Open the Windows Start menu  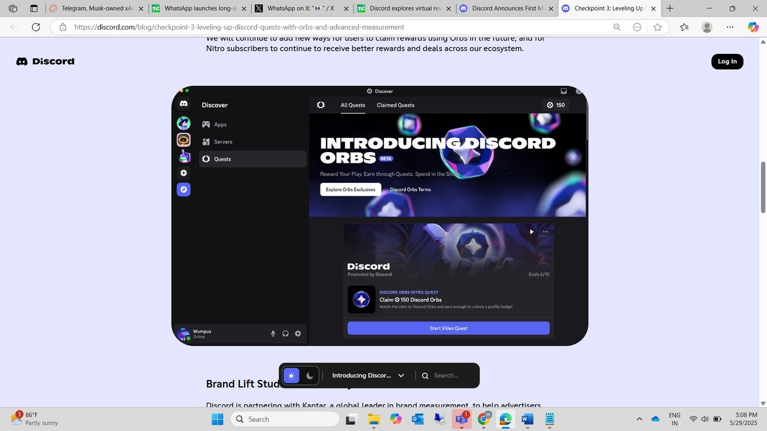click(217, 419)
